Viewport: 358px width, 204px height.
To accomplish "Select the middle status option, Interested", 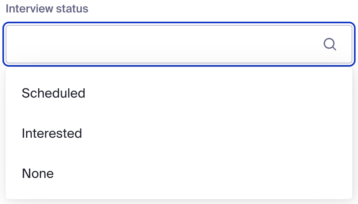I will (x=52, y=133).
